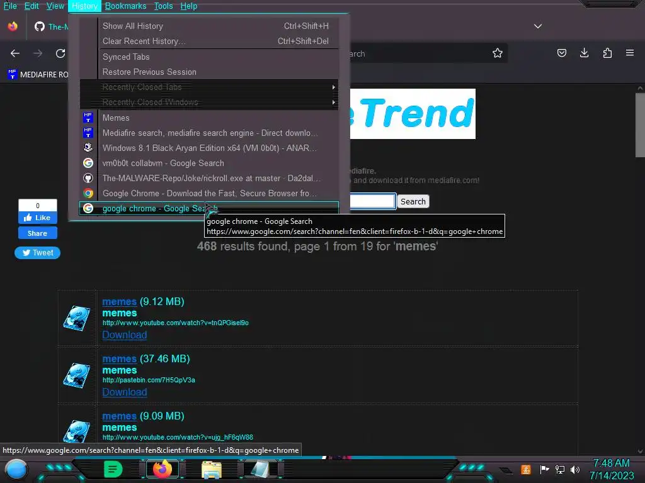Choose Clear Recent History…
This screenshot has height=483, width=645.
point(209,41)
